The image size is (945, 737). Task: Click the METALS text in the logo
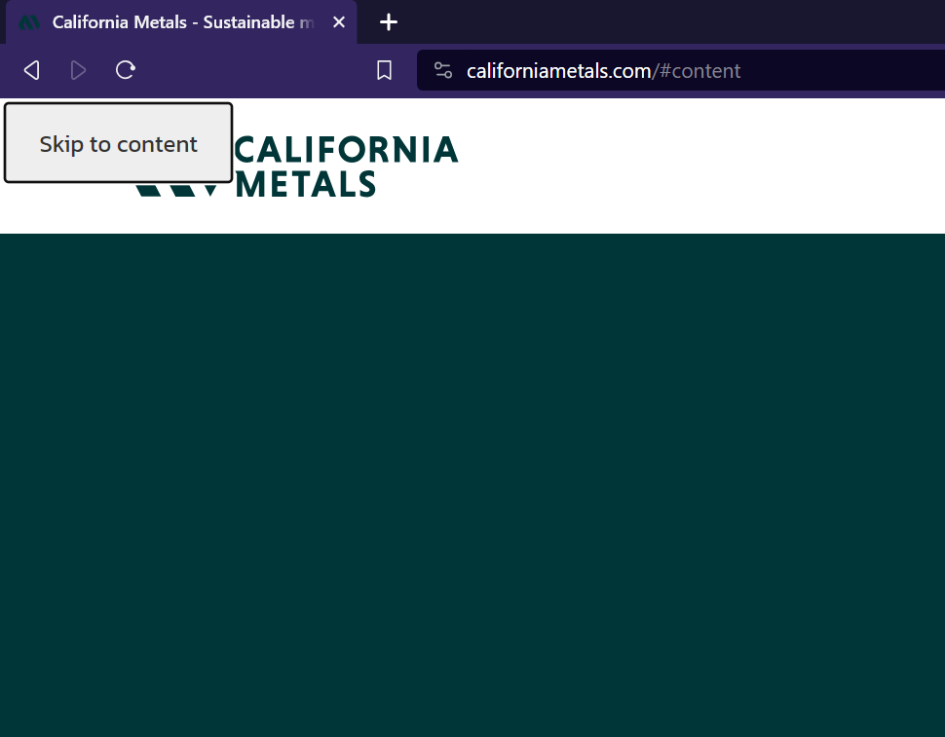pos(305,184)
